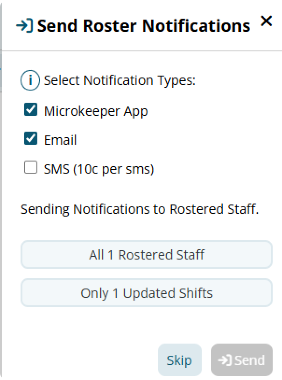Click the Send button text
Screen dimensions: 282x380
pyautogui.click(x=249, y=360)
